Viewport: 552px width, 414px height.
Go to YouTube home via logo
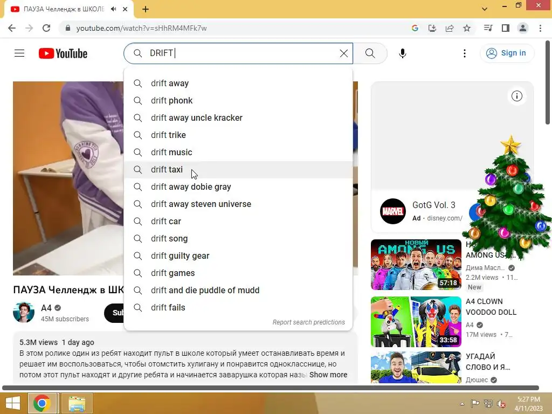coord(63,53)
